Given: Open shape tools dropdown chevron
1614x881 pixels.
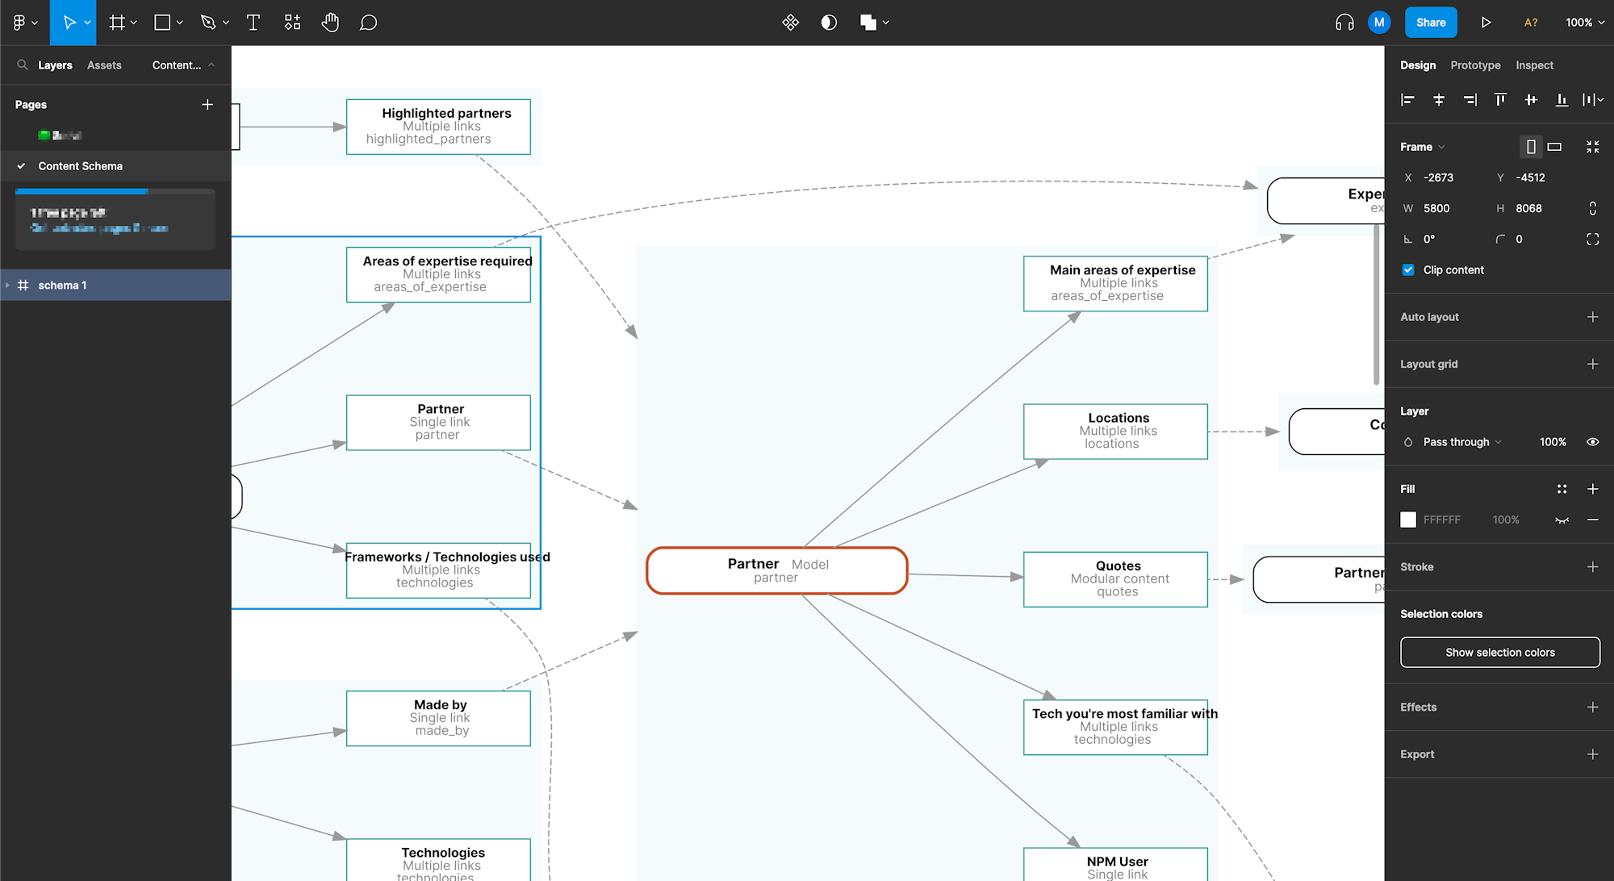Looking at the screenshot, I should point(180,23).
